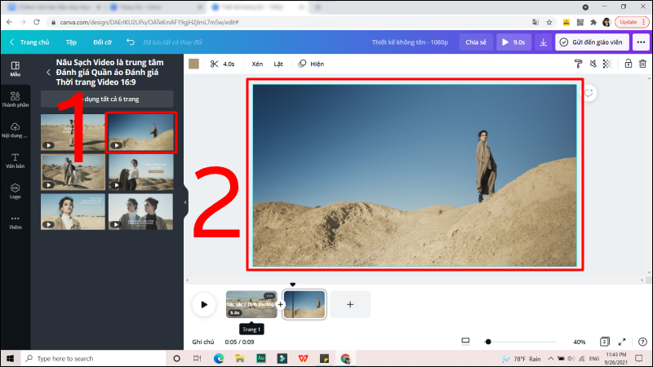Click the browser address bar URL
This screenshot has width=653, height=367.
coord(149,22)
